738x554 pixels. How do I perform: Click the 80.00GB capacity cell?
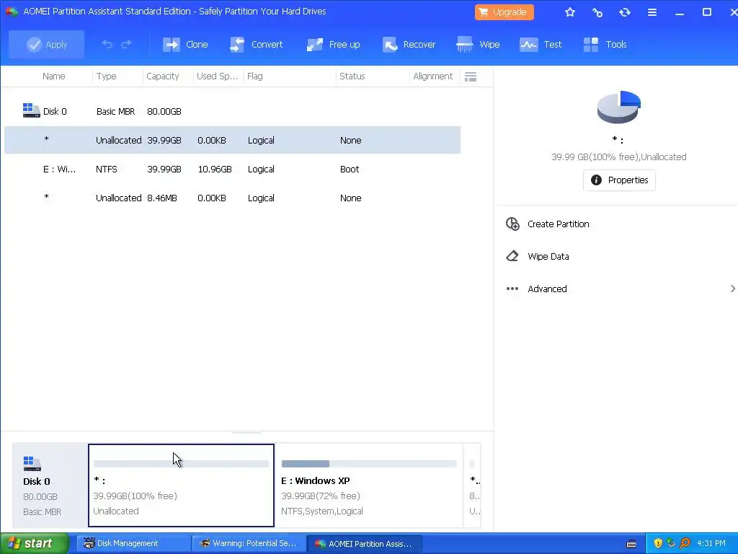pos(164,112)
